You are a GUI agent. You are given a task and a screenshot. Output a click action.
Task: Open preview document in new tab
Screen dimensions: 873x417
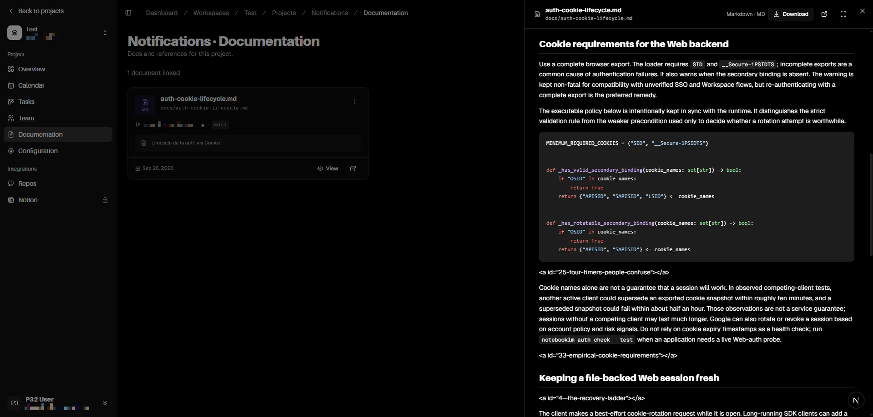824,14
